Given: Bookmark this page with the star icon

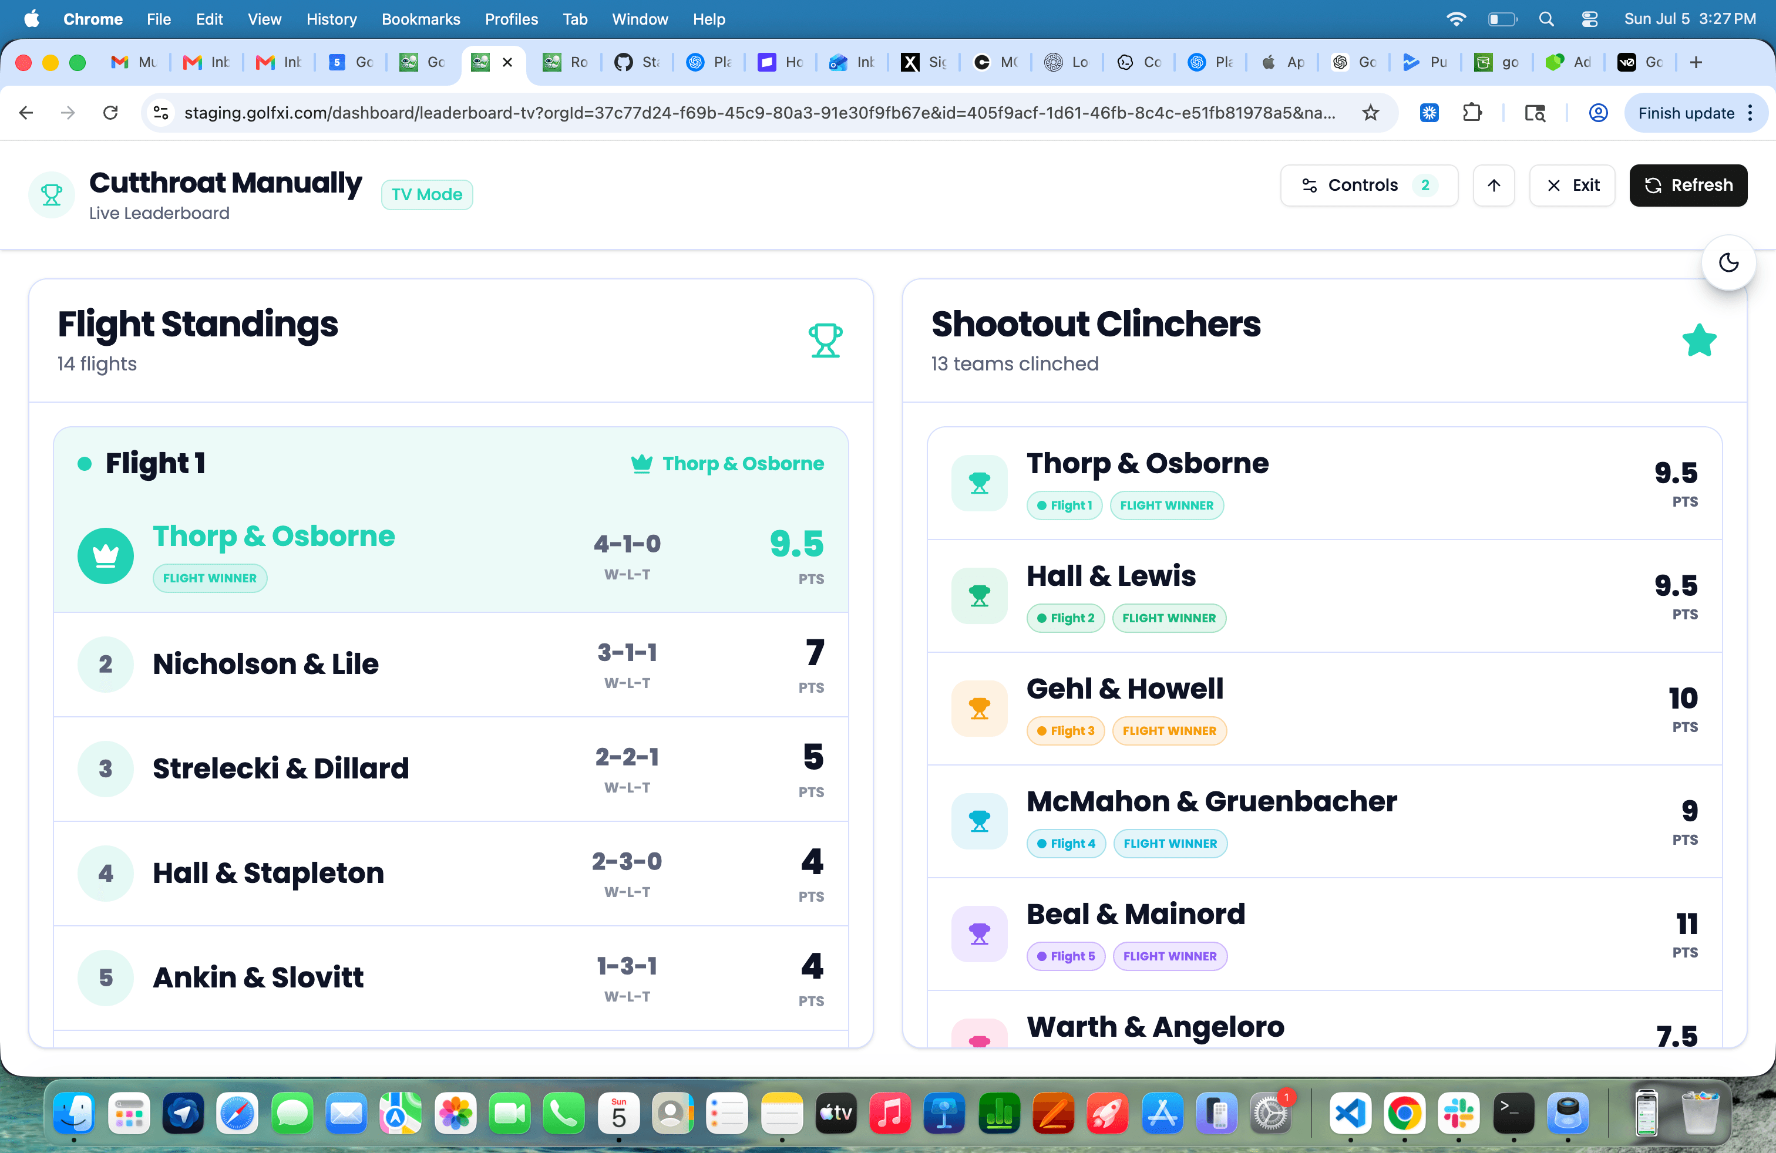Looking at the screenshot, I should click(x=1370, y=113).
